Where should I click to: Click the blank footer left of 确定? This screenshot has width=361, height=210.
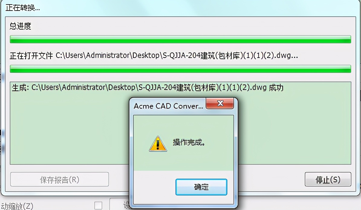point(154,187)
